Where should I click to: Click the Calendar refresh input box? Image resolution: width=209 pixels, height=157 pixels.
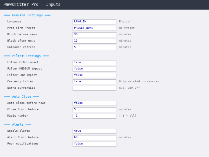94,47
